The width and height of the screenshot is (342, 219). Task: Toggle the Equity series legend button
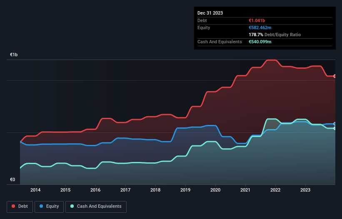pos(49,207)
